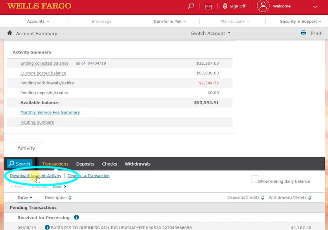Open Monthly Service Fee Summary link
The width and height of the screenshot is (328, 230).
click(50, 112)
